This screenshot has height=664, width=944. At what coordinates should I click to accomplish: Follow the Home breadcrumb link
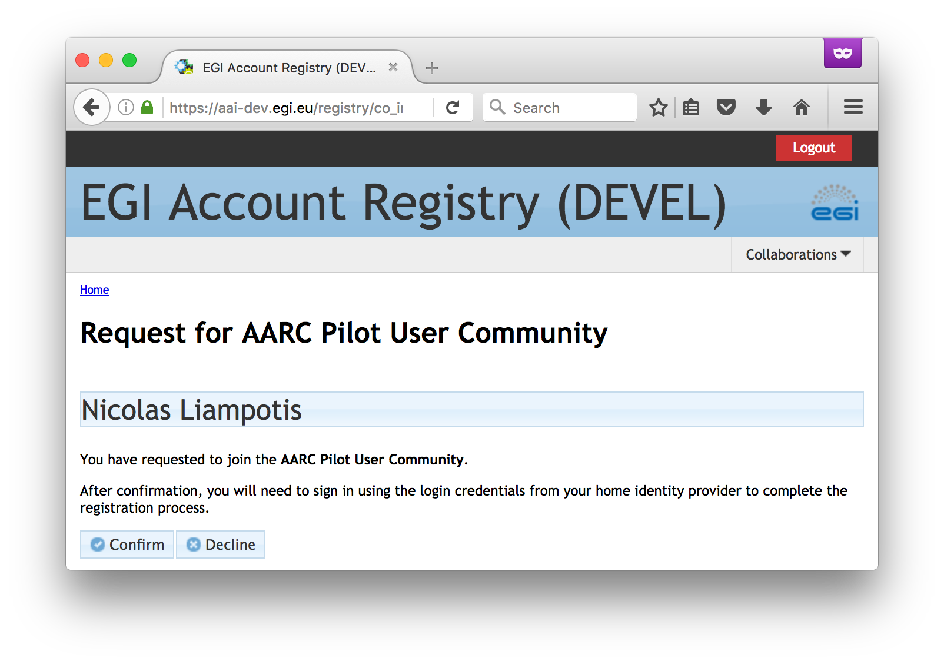pos(94,290)
